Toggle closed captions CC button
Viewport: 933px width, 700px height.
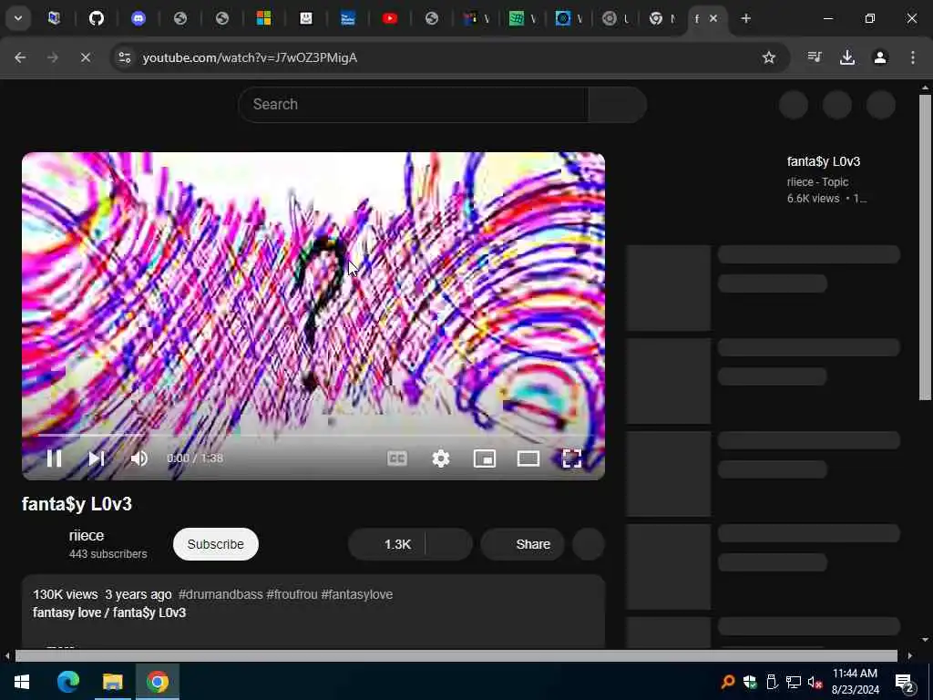click(x=397, y=458)
